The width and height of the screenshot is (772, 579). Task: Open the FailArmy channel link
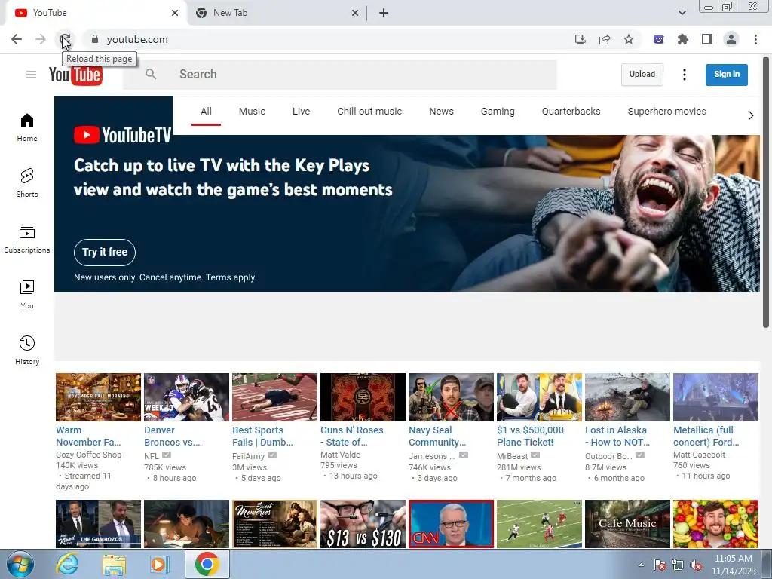click(x=248, y=456)
